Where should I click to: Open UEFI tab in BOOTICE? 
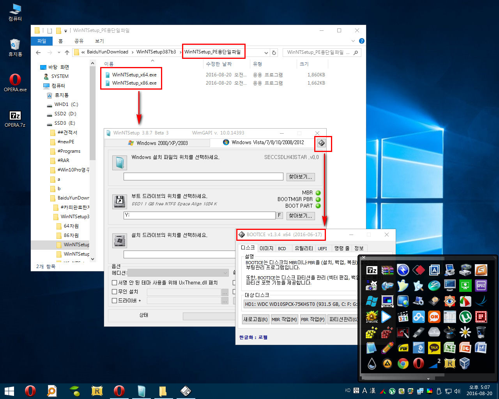tap(322, 248)
